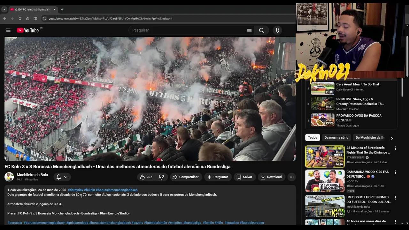Open the STREETBEEFS channel name

(x=355, y=157)
